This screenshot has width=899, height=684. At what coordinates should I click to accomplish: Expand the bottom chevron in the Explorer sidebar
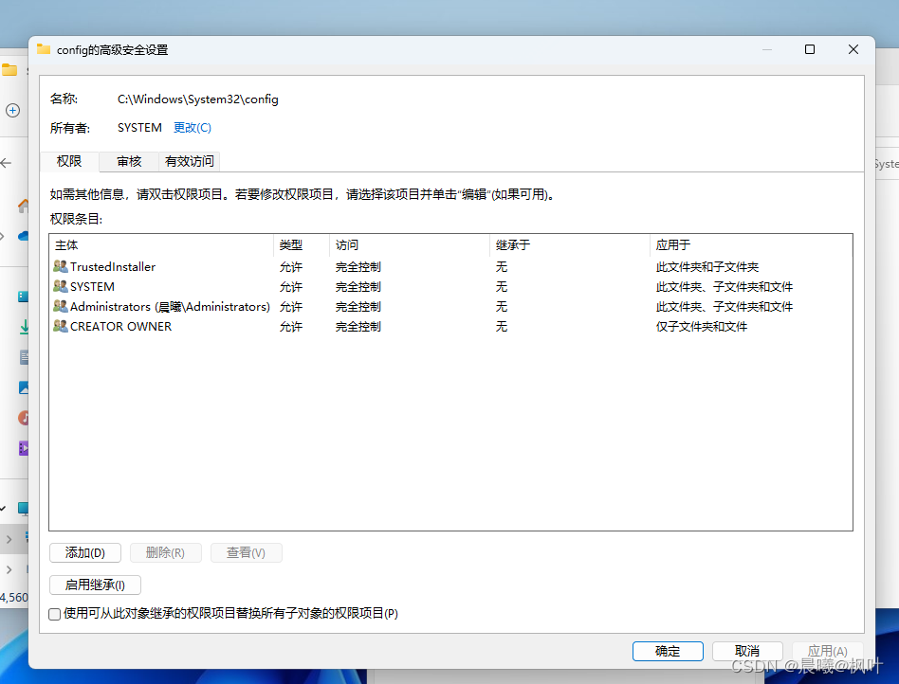9,569
